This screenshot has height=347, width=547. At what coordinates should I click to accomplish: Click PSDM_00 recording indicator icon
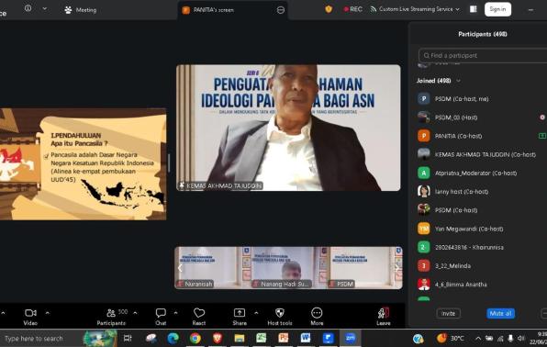click(542, 118)
